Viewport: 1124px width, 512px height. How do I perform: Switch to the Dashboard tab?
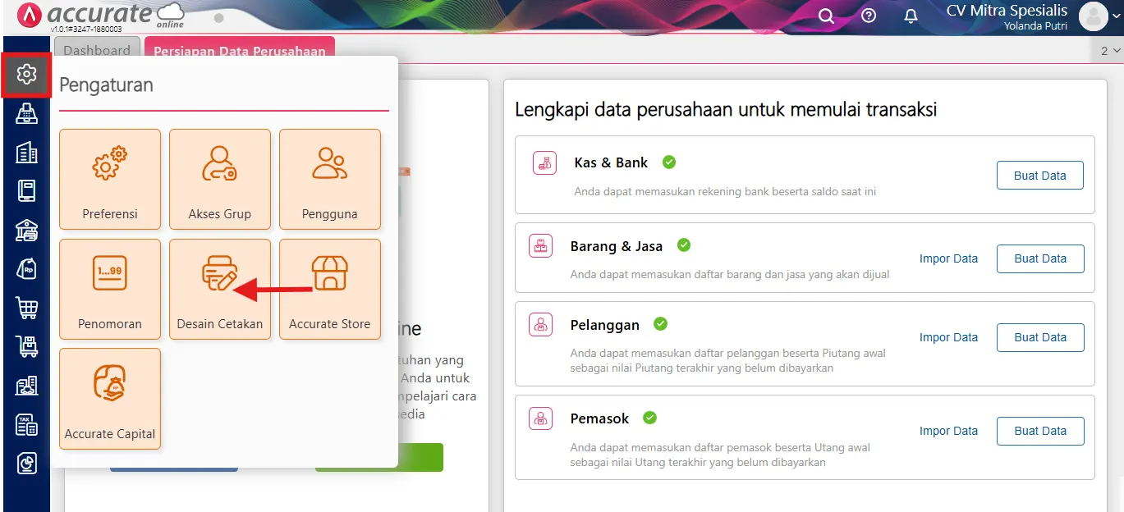click(96, 50)
